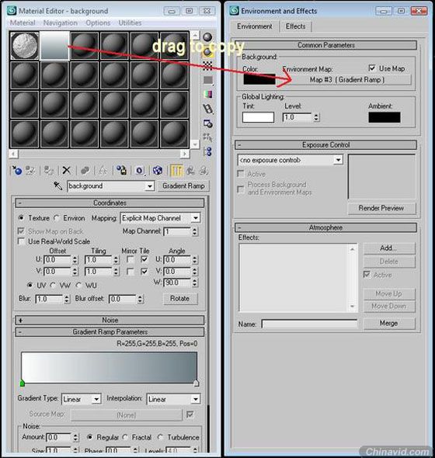Click the Get Material icon

point(16,170)
